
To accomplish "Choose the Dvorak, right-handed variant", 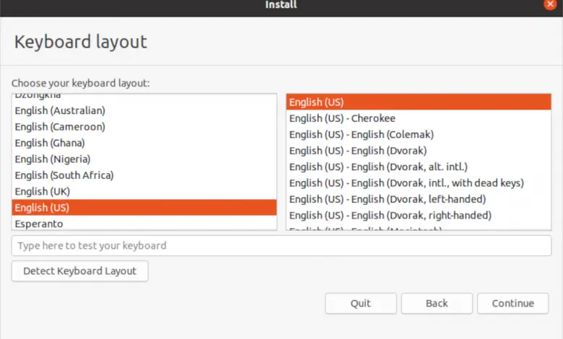I will click(390, 215).
